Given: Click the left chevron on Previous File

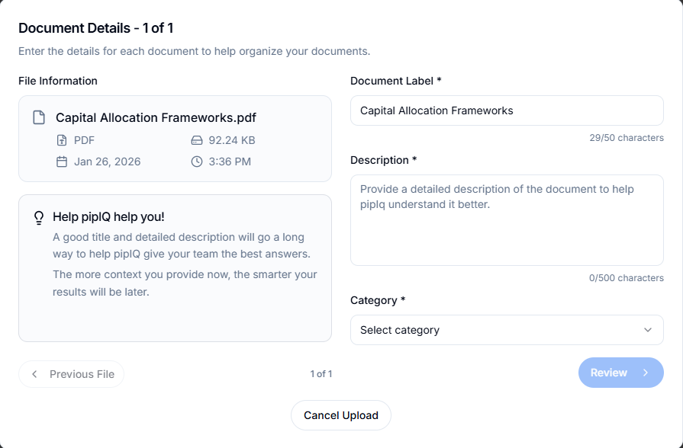Looking at the screenshot, I should point(34,374).
